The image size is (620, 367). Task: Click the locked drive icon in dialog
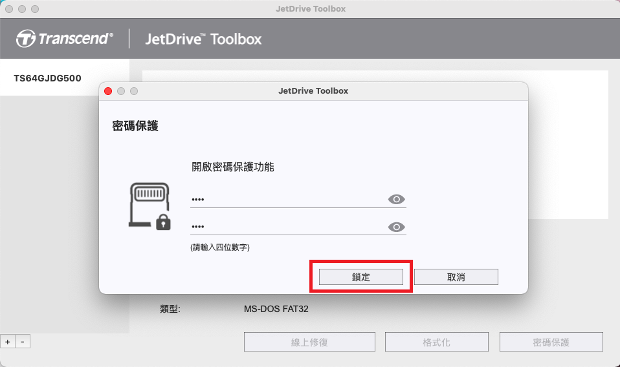(149, 206)
